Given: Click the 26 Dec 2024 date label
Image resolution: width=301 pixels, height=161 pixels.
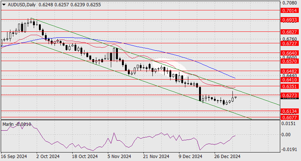Looking at the screenshot, I should (227, 157).
